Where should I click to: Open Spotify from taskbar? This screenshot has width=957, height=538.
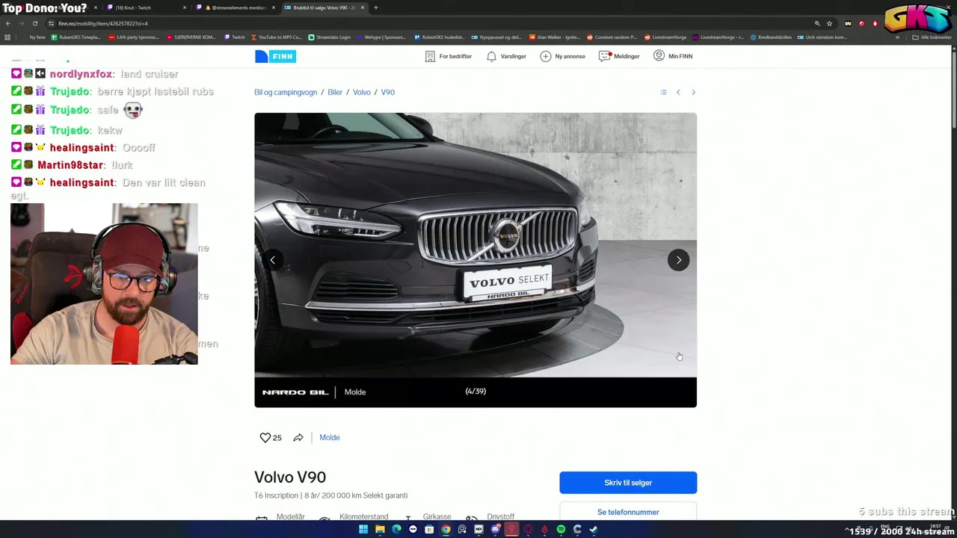coord(561,530)
